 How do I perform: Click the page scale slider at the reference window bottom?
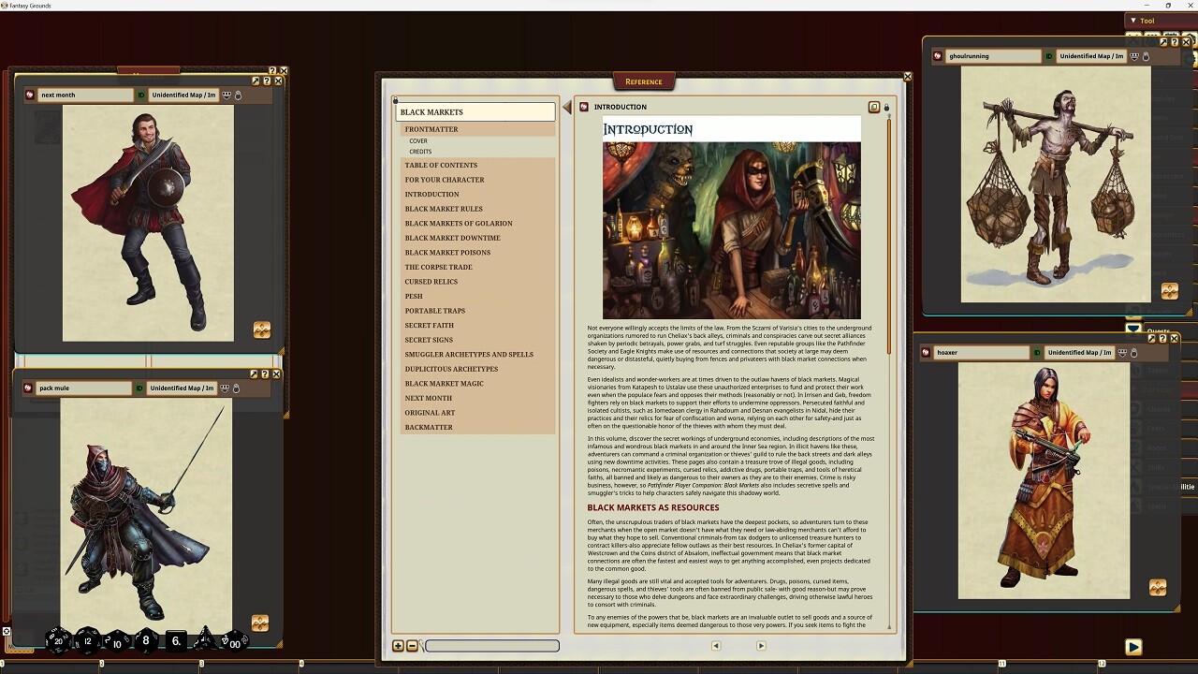click(x=491, y=646)
